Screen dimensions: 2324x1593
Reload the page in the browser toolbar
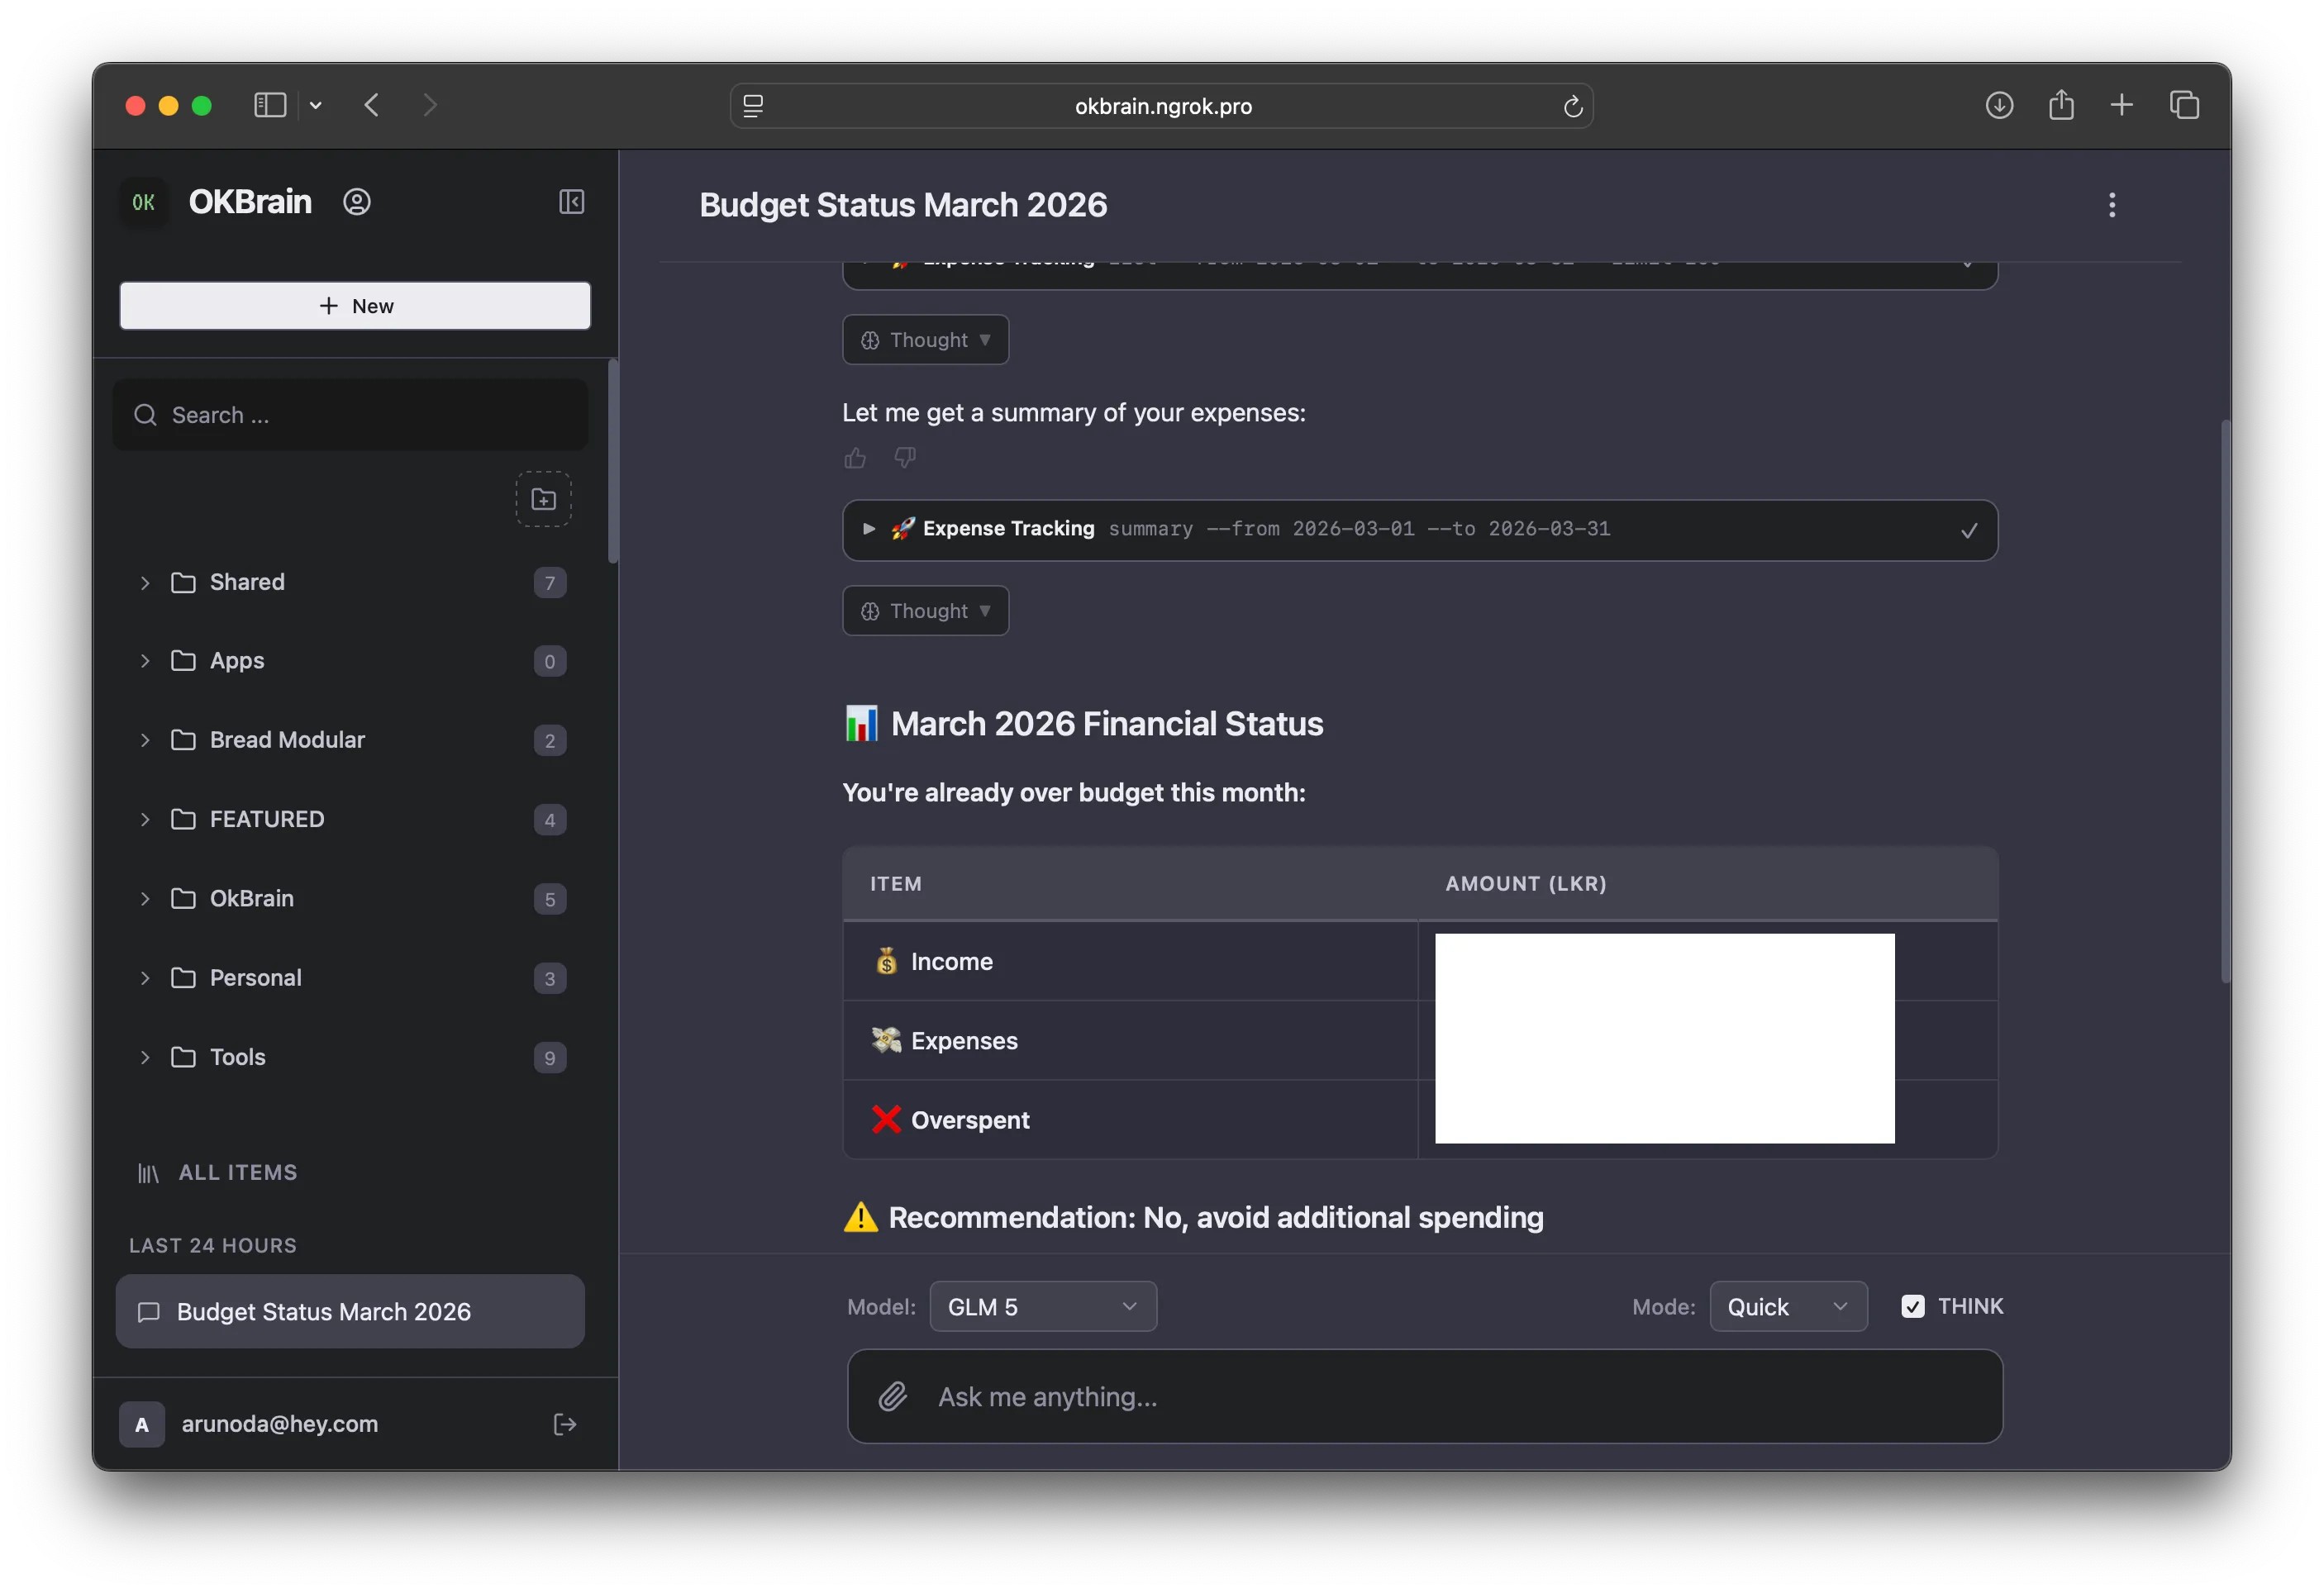click(1572, 106)
